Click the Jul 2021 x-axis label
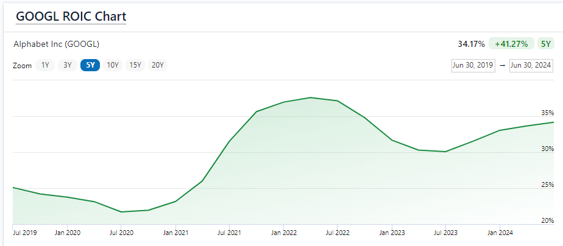 coord(229,233)
